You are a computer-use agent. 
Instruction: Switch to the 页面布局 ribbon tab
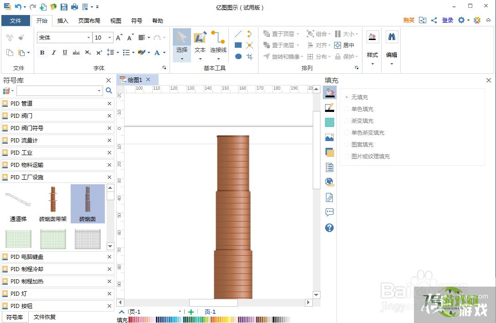point(89,21)
